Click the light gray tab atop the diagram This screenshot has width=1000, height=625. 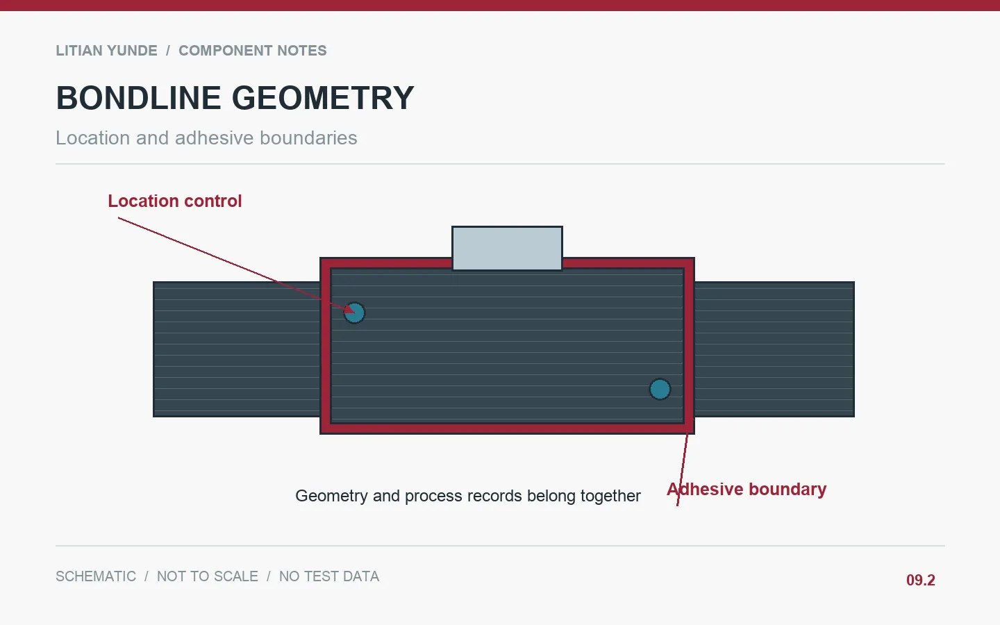point(507,248)
